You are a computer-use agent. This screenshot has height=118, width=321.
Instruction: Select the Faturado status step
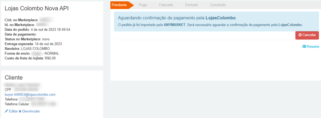click(x=166, y=5)
